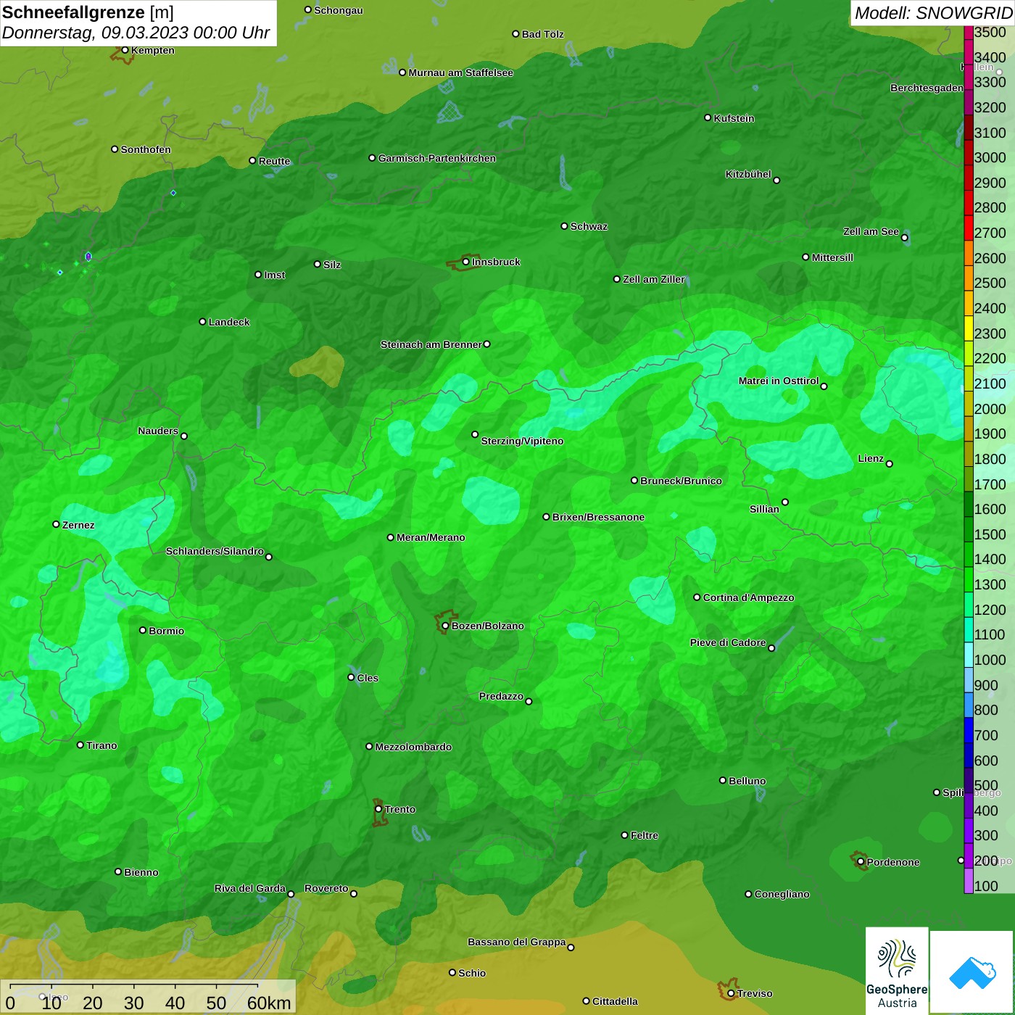
Task: Pick the Kempten city marker dot
Action: click(x=125, y=50)
